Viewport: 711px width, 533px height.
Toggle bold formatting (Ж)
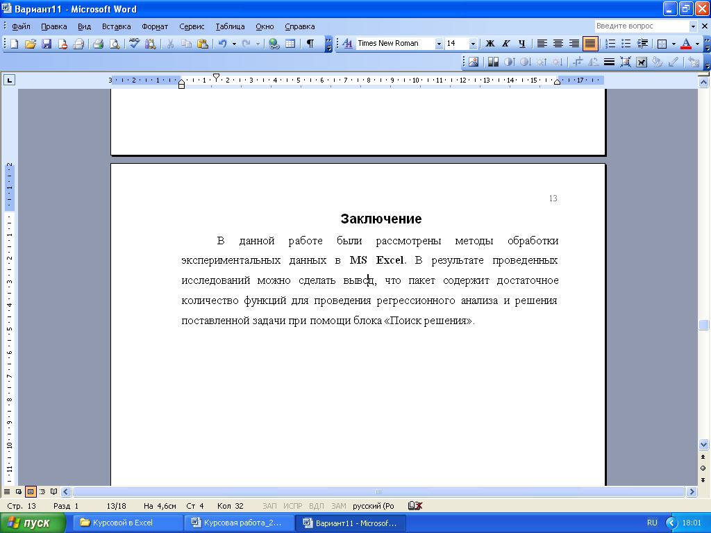490,44
